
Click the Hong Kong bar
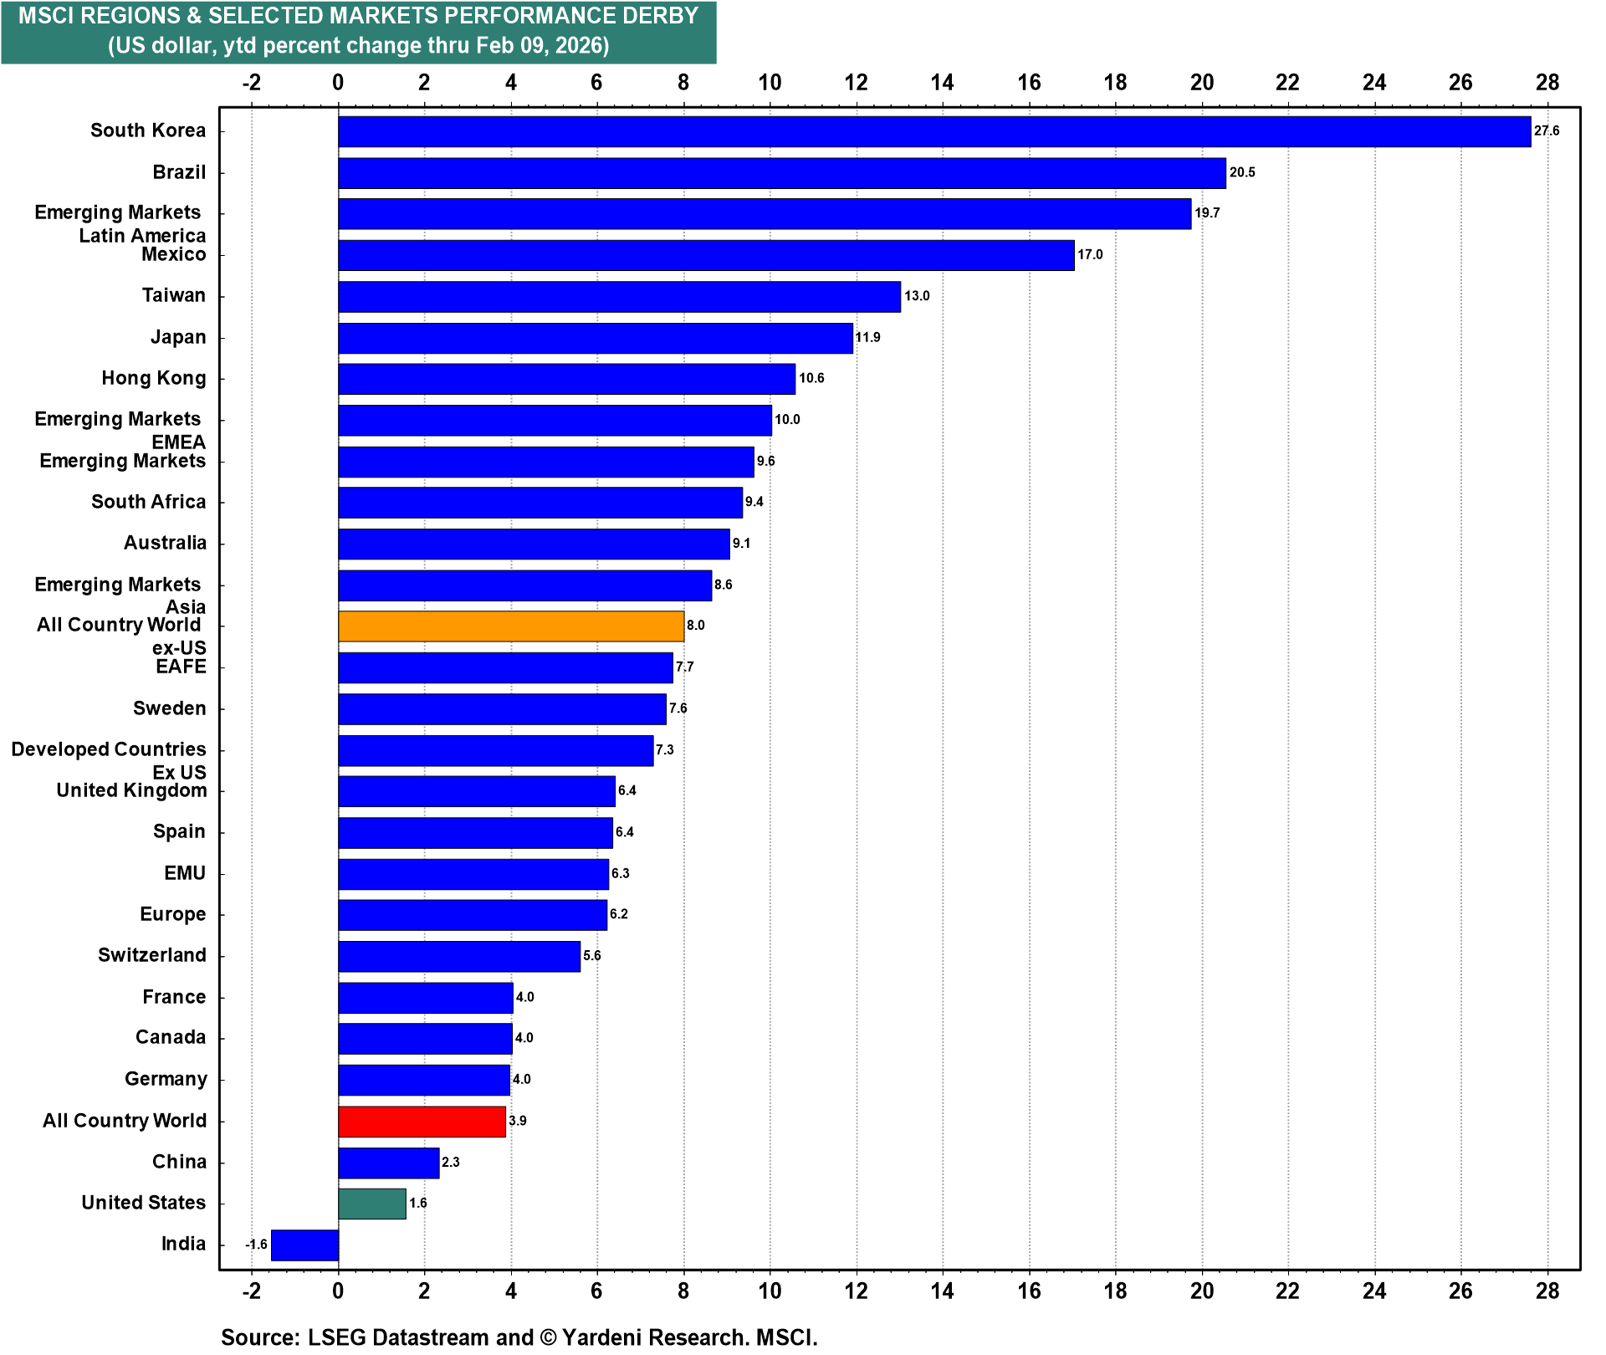tap(566, 379)
